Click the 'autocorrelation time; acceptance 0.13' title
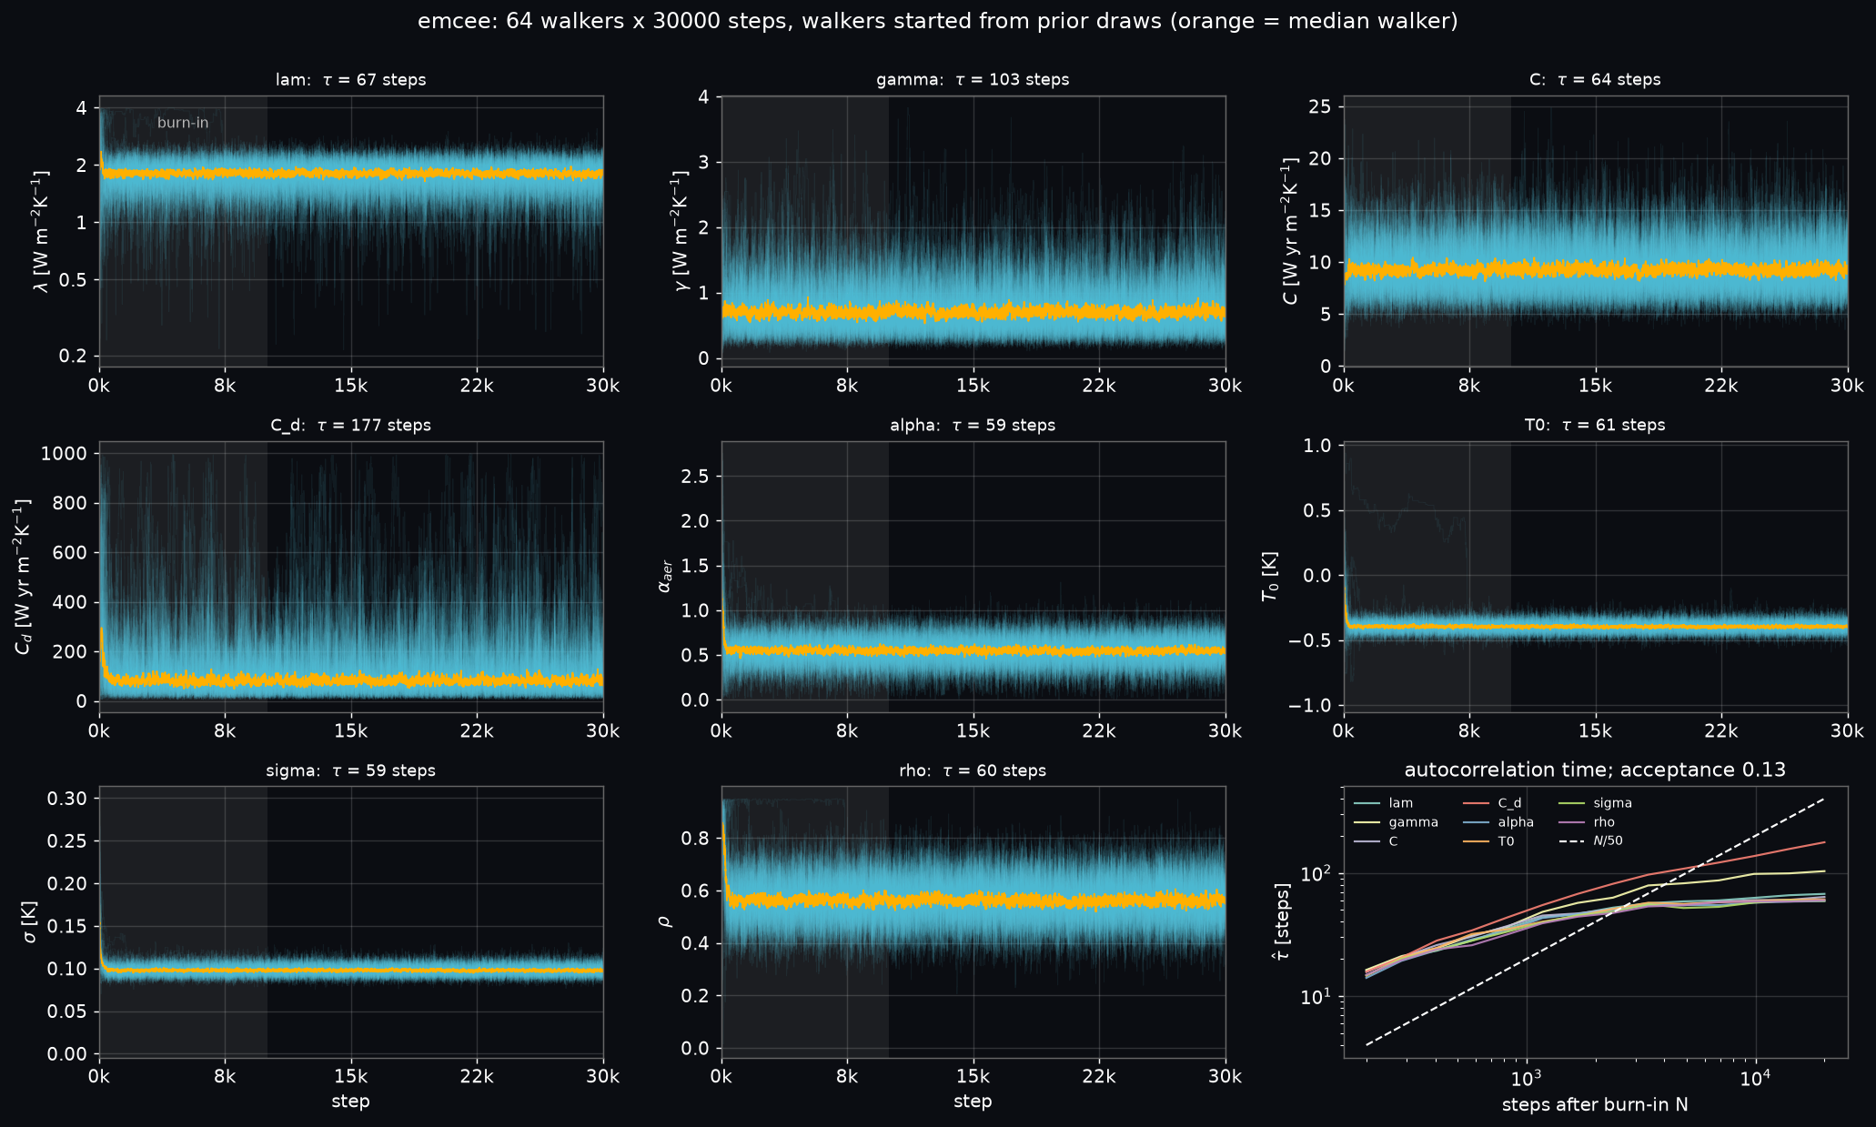The width and height of the screenshot is (1876, 1127). click(1595, 770)
